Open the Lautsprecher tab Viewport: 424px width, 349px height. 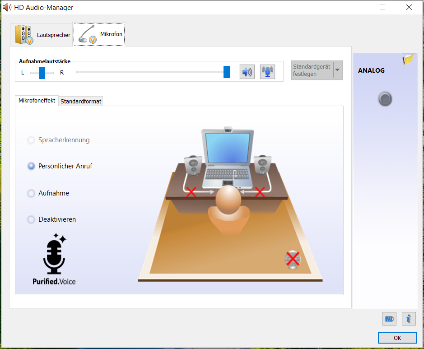(x=42, y=35)
